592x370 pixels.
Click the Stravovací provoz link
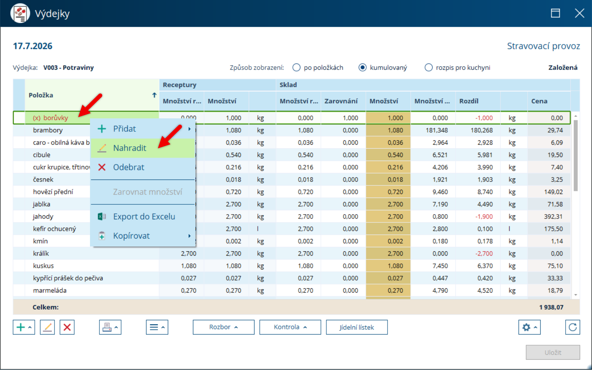pos(543,46)
